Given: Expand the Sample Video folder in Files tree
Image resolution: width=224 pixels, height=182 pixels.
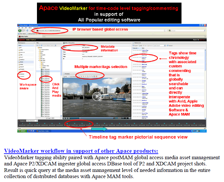Looking at the screenshot, I should point(40,66).
